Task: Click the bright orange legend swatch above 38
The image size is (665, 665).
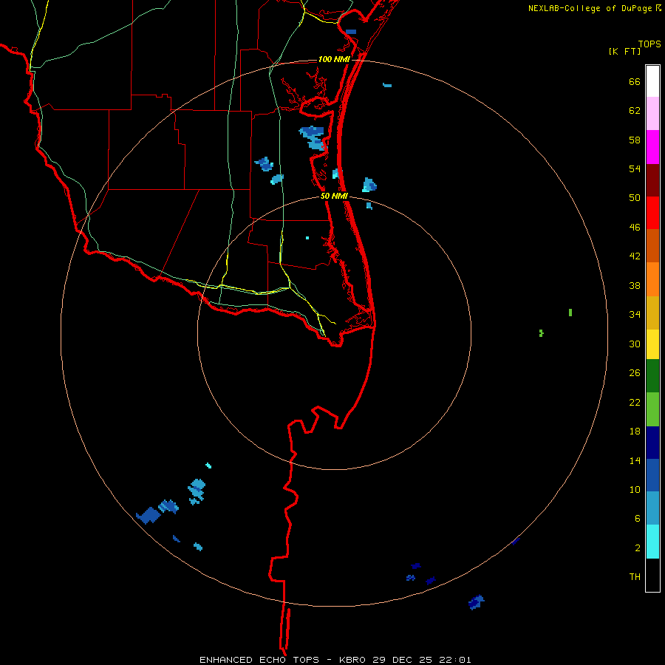Action: pyautogui.click(x=652, y=279)
